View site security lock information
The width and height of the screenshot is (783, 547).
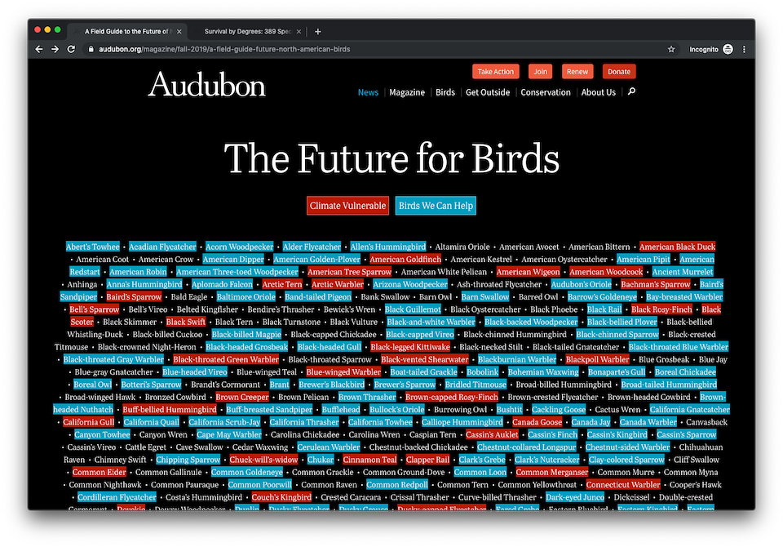pos(91,49)
